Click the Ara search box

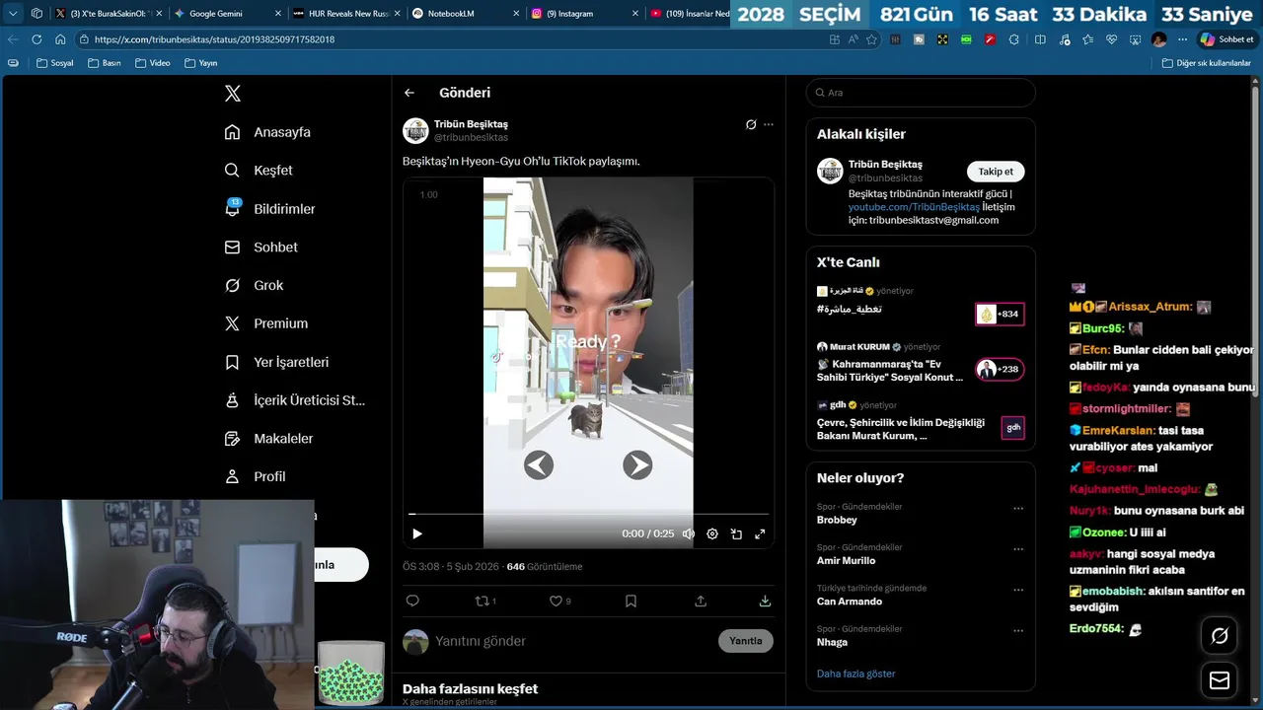921,93
